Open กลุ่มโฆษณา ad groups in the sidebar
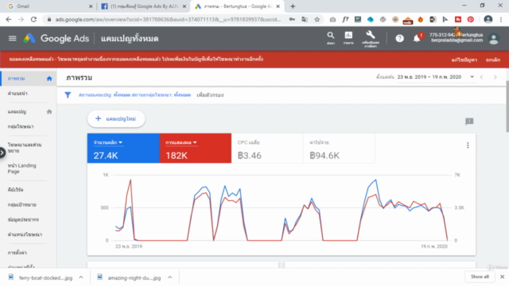Screen dimensions: 509x286 coord(21,126)
